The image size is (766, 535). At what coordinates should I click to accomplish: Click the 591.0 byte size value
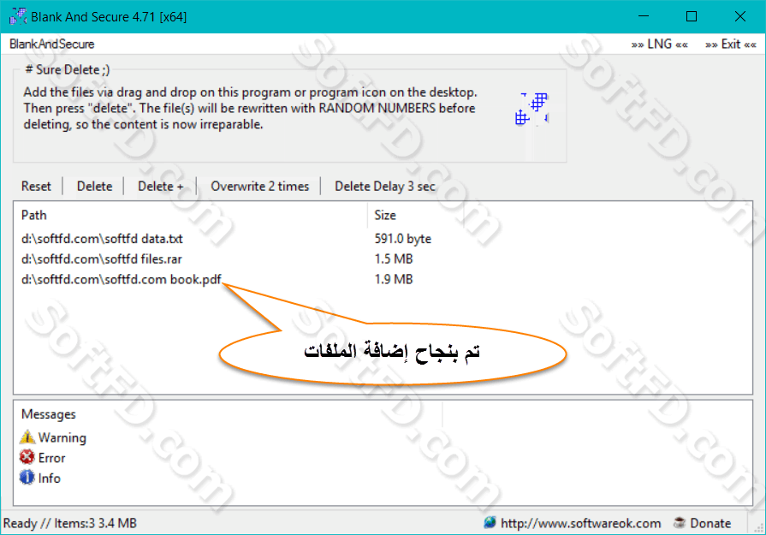[403, 239]
